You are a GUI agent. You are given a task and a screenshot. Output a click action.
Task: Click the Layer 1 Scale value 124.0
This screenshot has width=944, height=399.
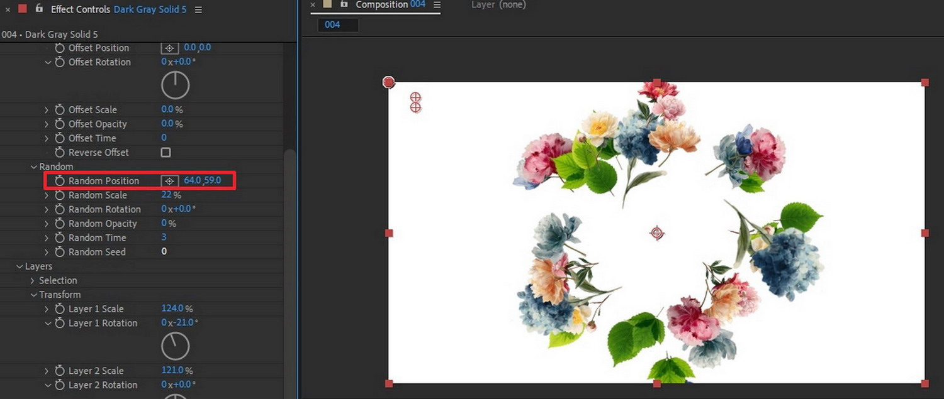172,309
